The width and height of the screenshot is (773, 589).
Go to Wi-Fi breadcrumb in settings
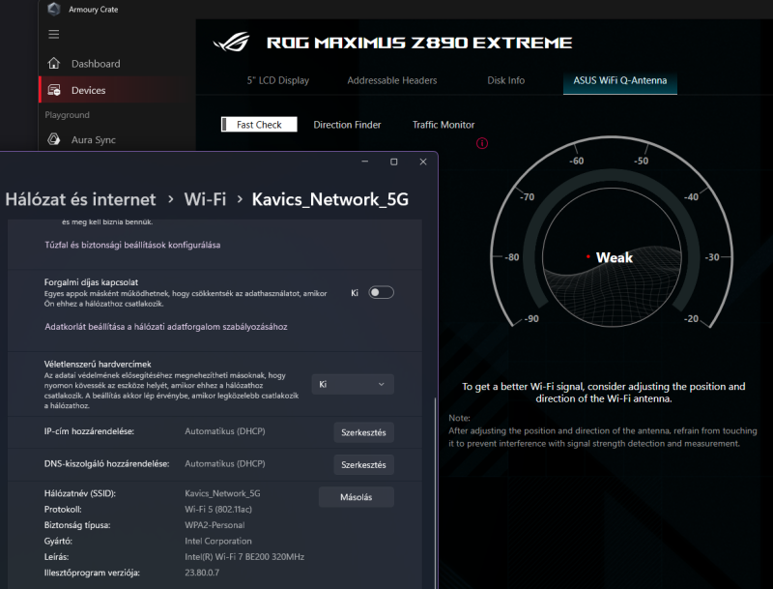point(205,199)
